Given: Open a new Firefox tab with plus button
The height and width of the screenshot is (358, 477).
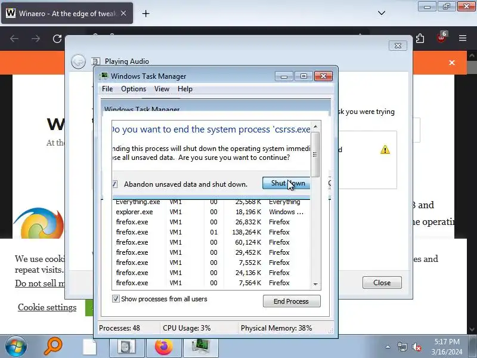Looking at the screenshot, I should (145, 13).
